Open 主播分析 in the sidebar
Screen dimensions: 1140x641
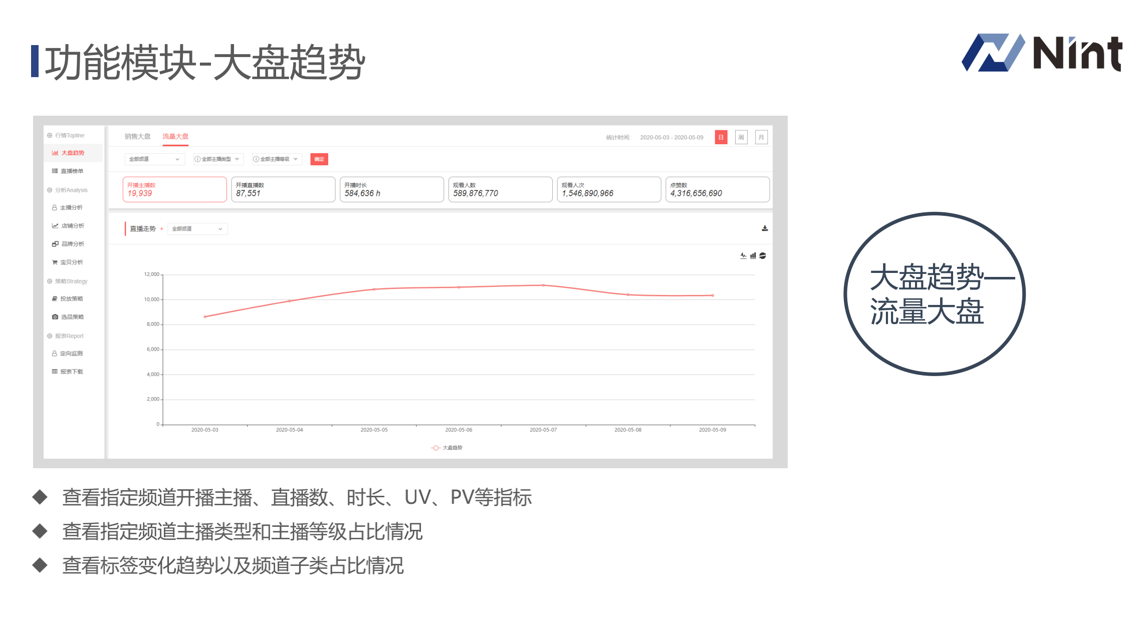[71, 208]
